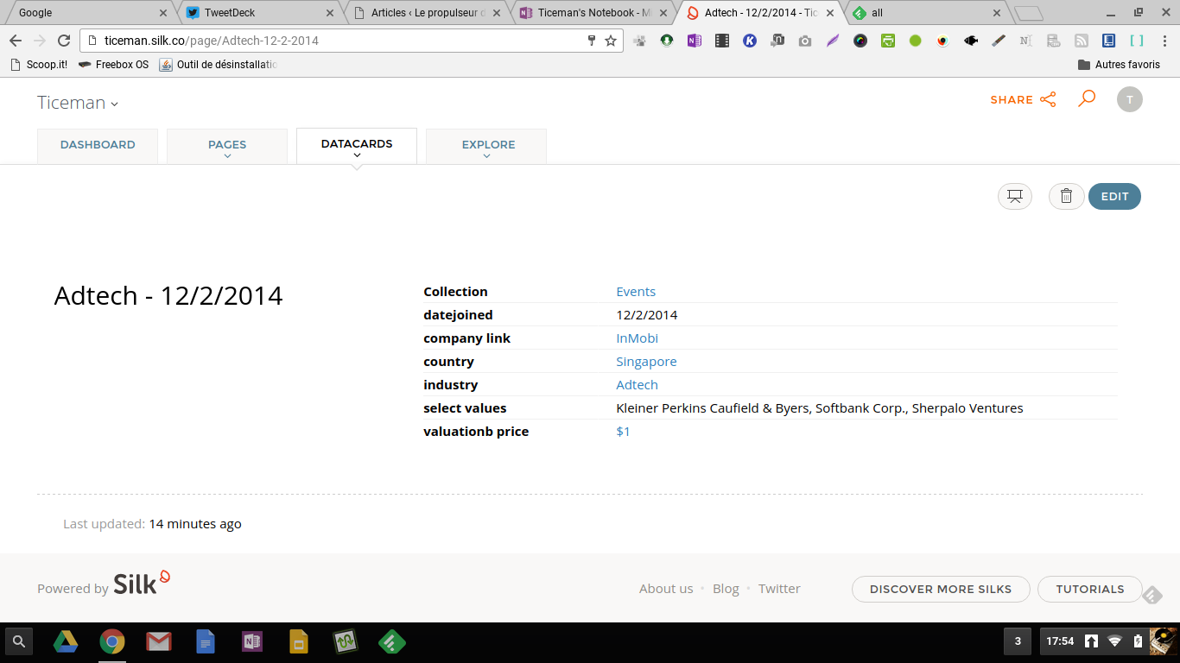
Task: Click the Silk logo in footer
Action: 142,583
